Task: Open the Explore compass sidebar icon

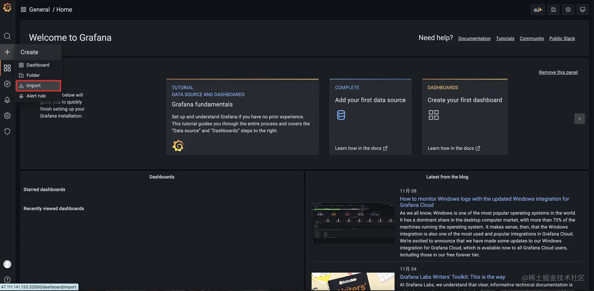Action: coord(7,84)
